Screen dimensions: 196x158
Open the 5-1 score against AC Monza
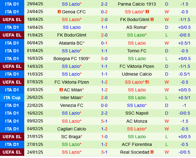104,121
